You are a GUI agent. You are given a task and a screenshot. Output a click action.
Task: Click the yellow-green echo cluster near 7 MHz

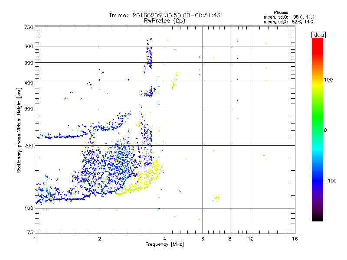pos(217,198)
